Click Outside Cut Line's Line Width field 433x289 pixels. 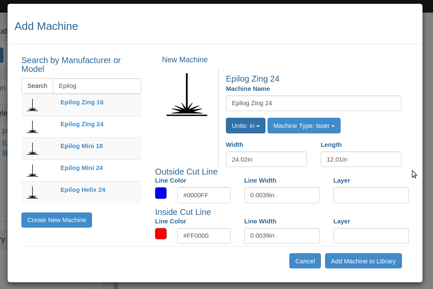pyautogui.click(x=282, y=195)
